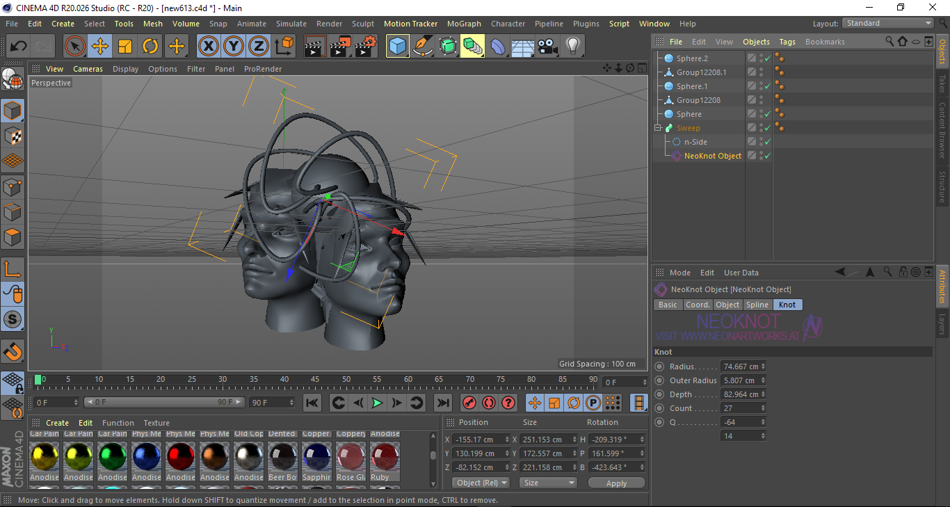Switch to Spline attribute tab
Screen dimensions: 950x507
(x=757, y=305)
